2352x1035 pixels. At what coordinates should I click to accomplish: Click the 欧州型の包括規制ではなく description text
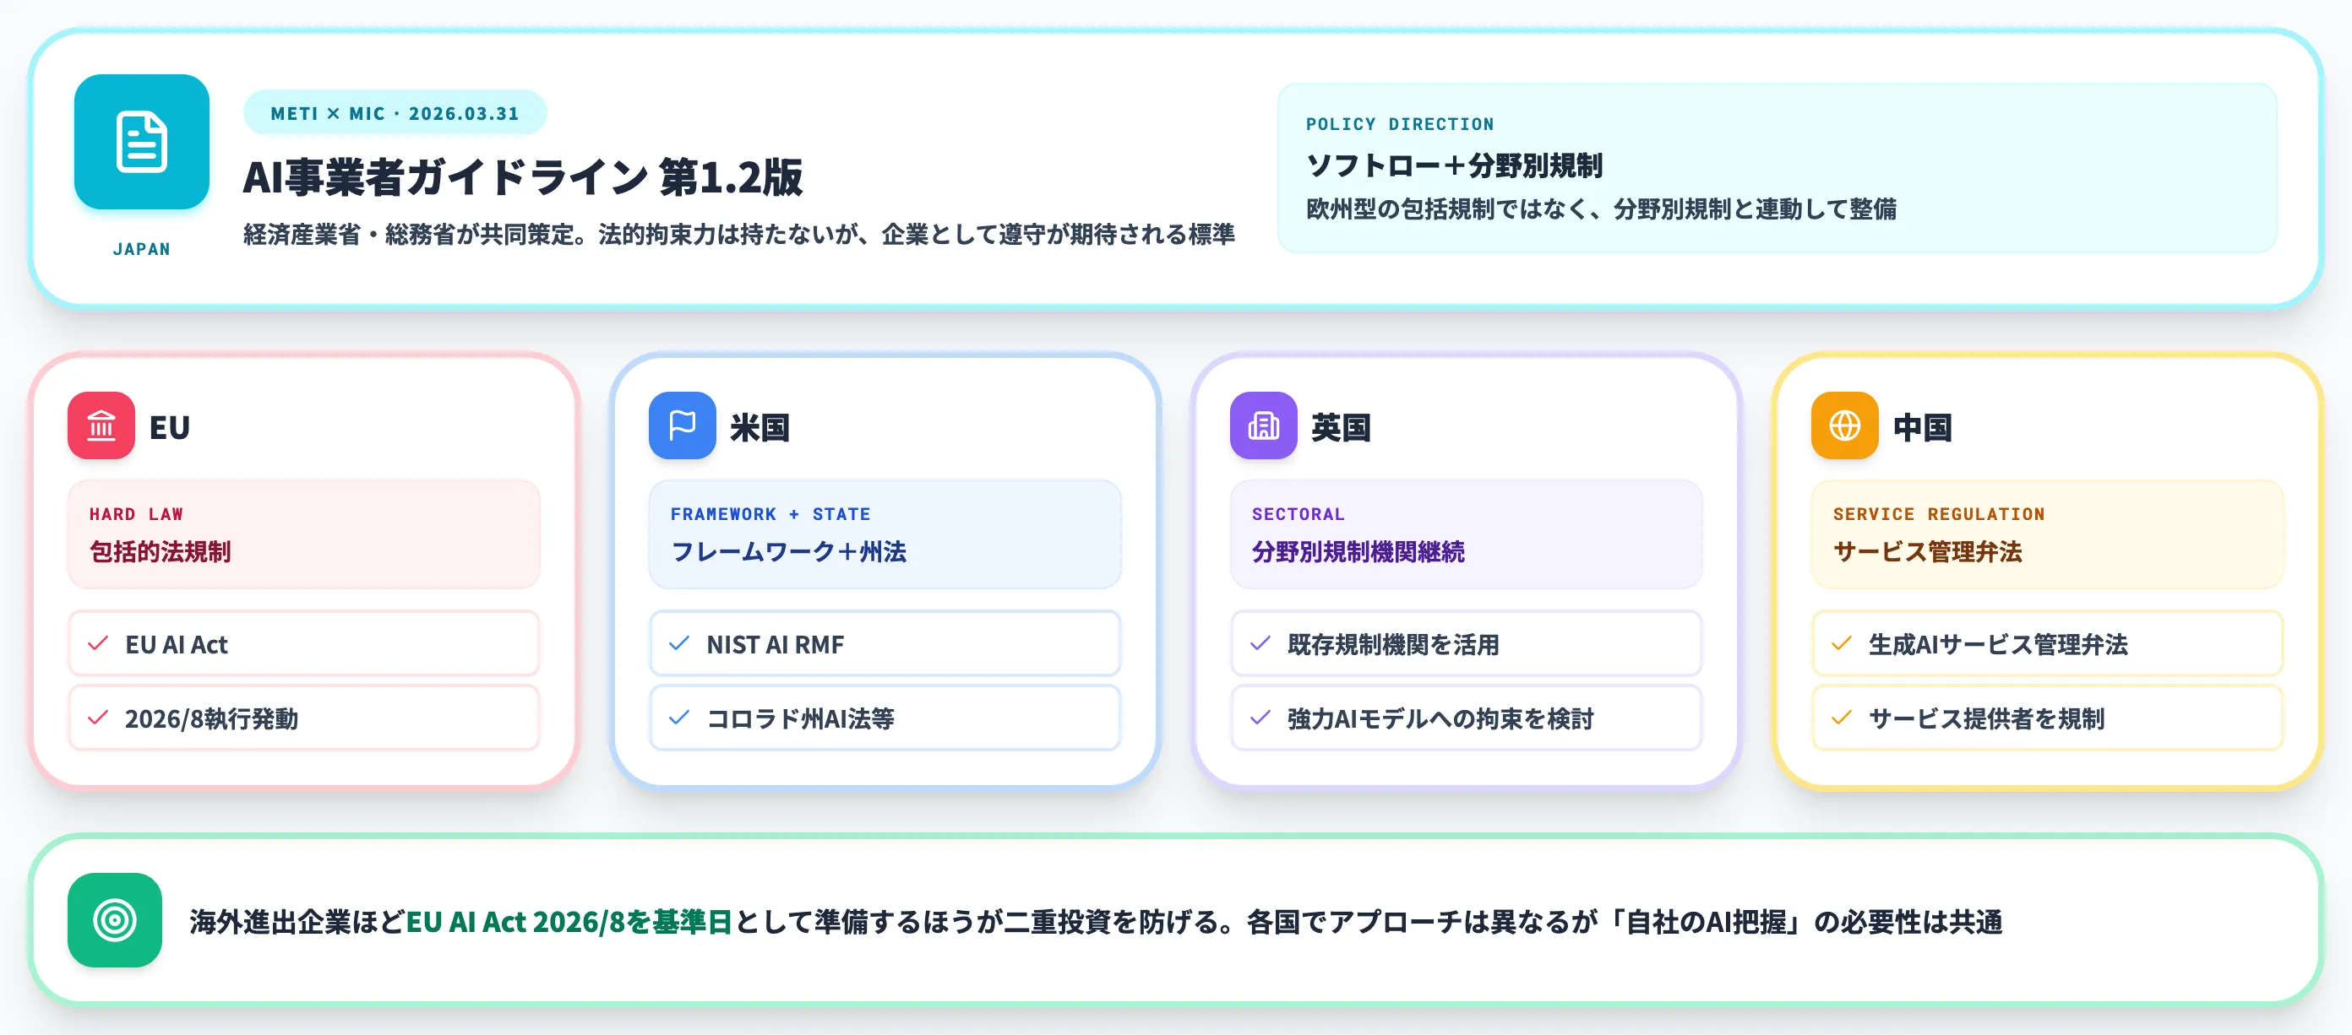tap(1601, 209)
